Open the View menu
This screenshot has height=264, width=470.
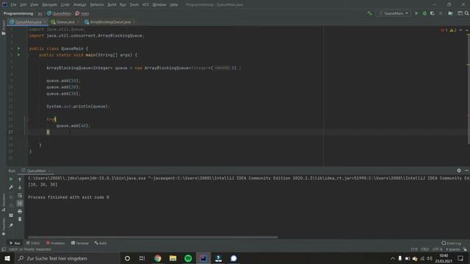tap(35, 4)
